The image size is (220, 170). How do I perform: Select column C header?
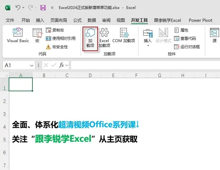pyautogui.click(x=67, y=76)
